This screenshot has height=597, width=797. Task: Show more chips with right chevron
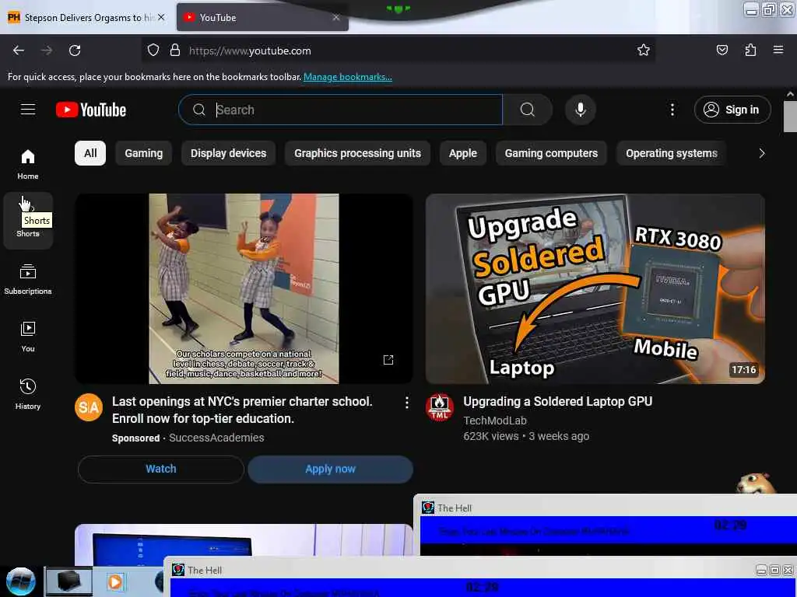[761, 153]
